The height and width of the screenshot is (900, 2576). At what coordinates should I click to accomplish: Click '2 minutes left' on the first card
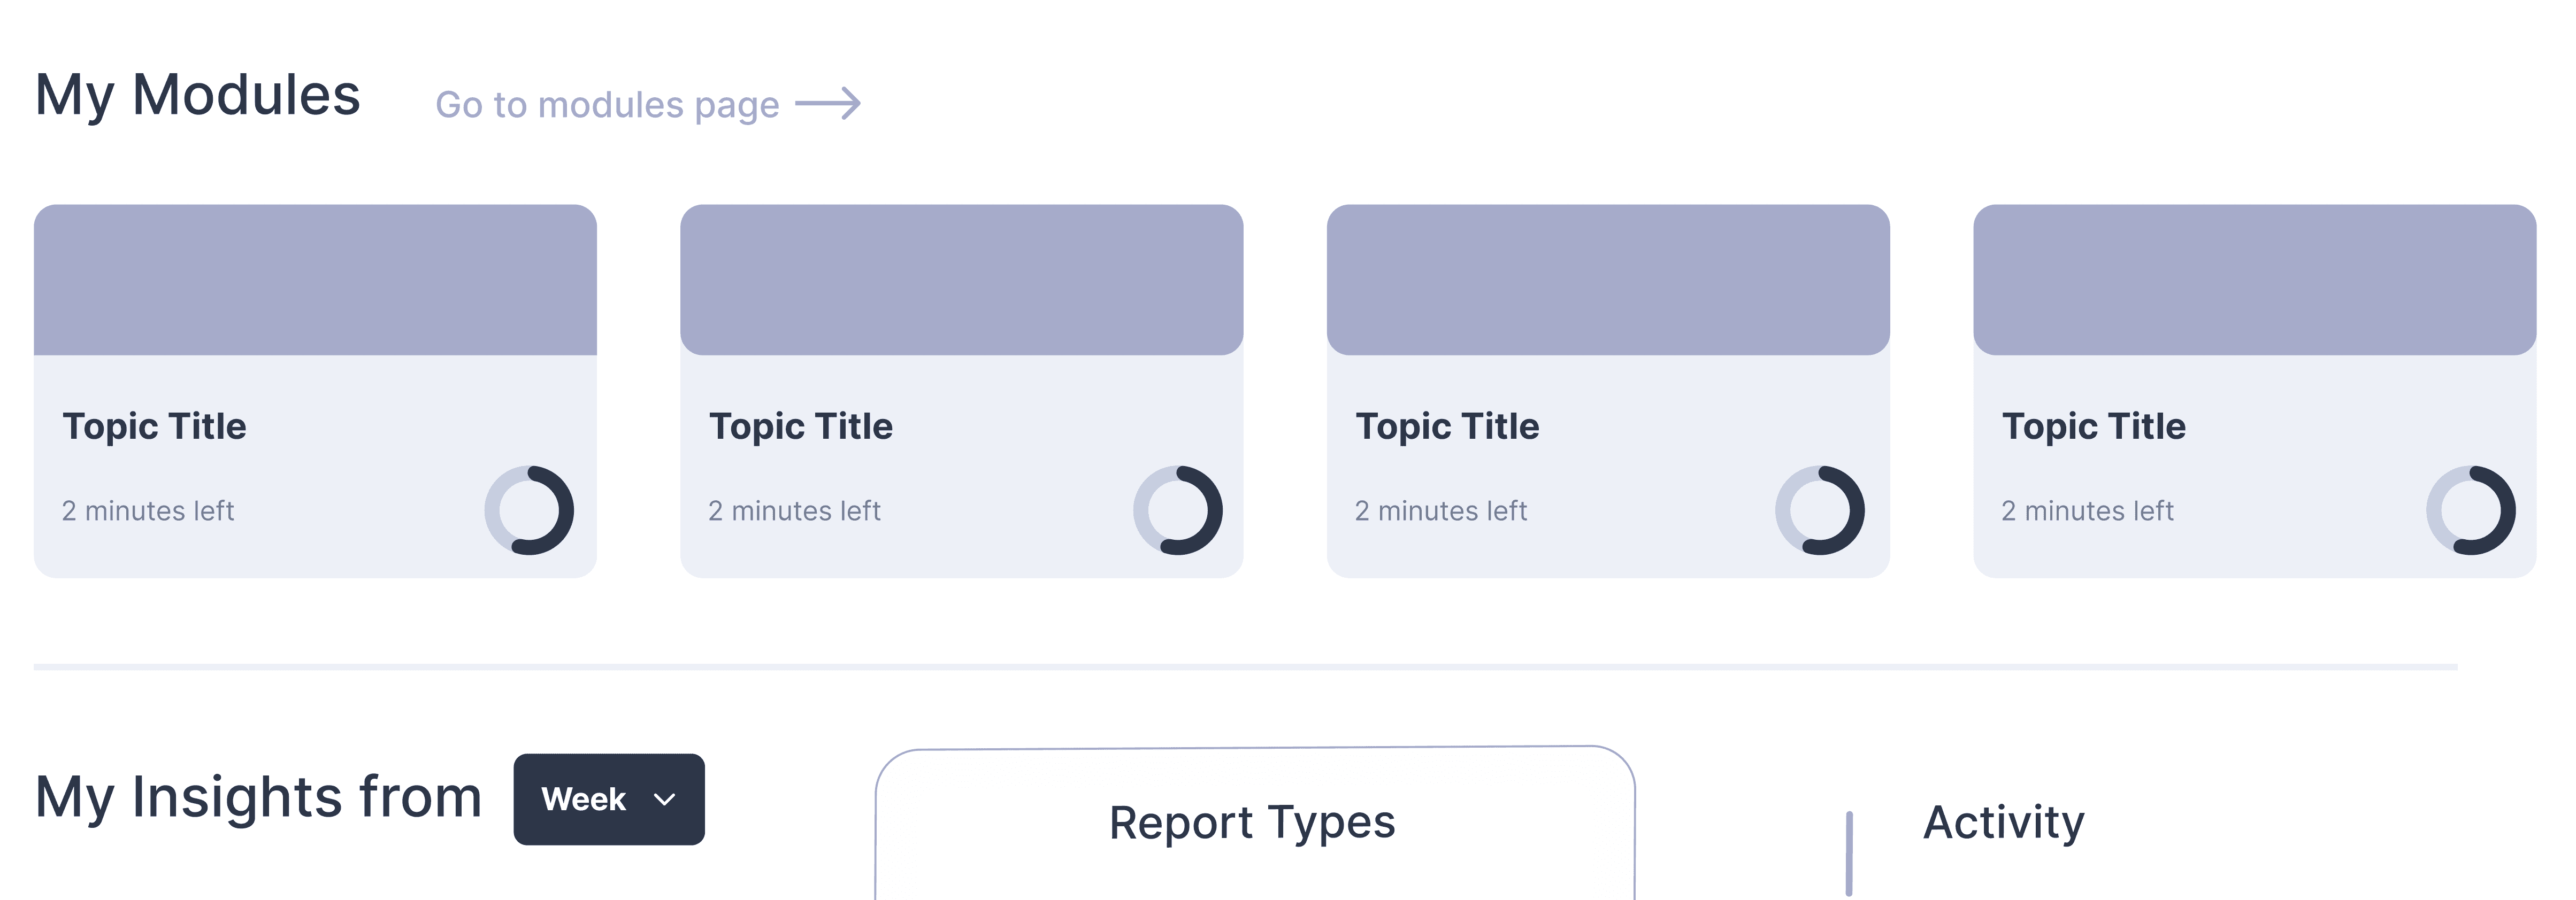[x=148, y=511]
